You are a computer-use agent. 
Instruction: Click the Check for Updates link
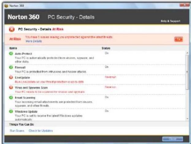tap(41, 131)
